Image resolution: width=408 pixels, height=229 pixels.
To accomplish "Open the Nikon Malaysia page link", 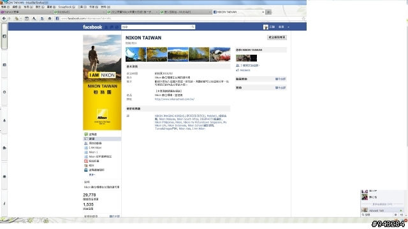I will (167, 119).
